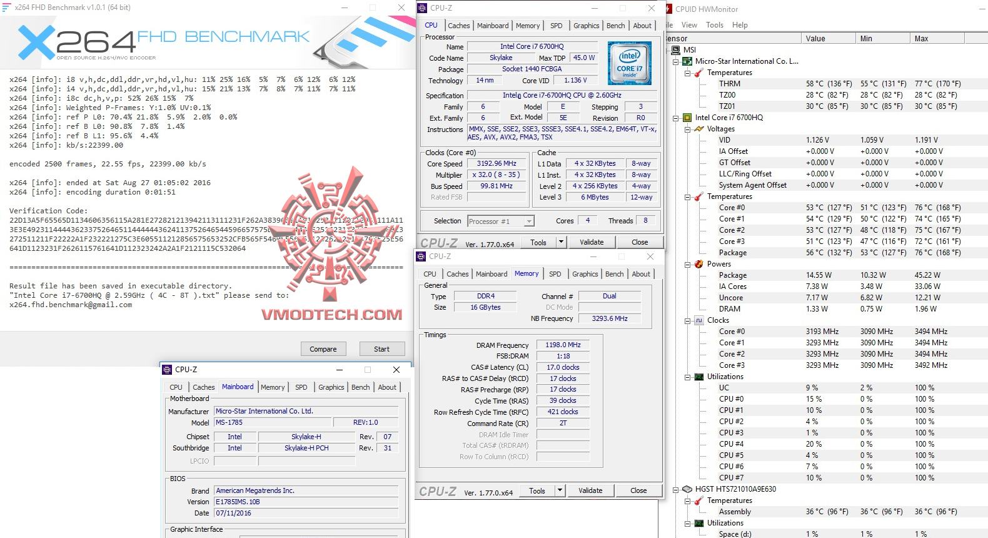Viewport: 988px width, 538px height.
Task: Click Close in the CPU-Z processor window
Action: (x=640, y=242)
